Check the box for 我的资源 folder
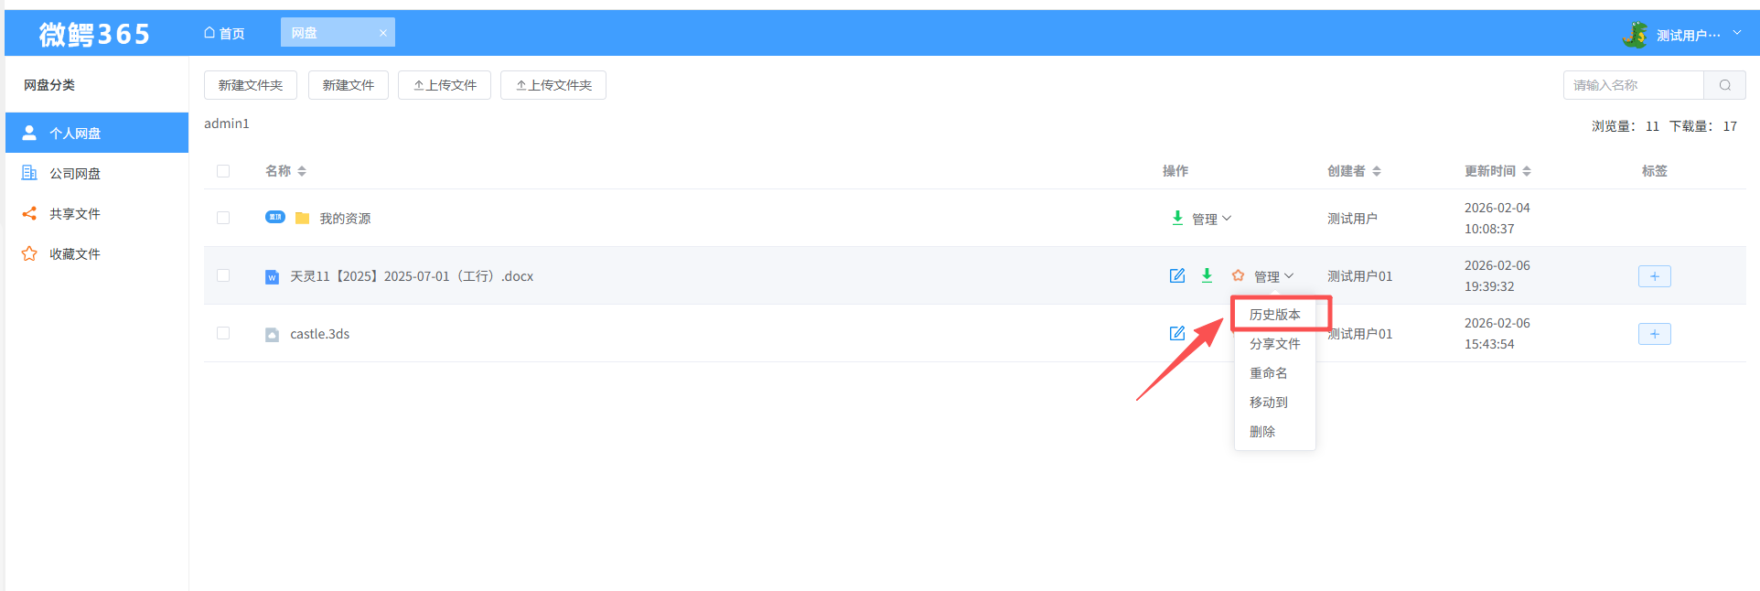This screenshot has width=1760, height=591. click(x=223, y=218)
